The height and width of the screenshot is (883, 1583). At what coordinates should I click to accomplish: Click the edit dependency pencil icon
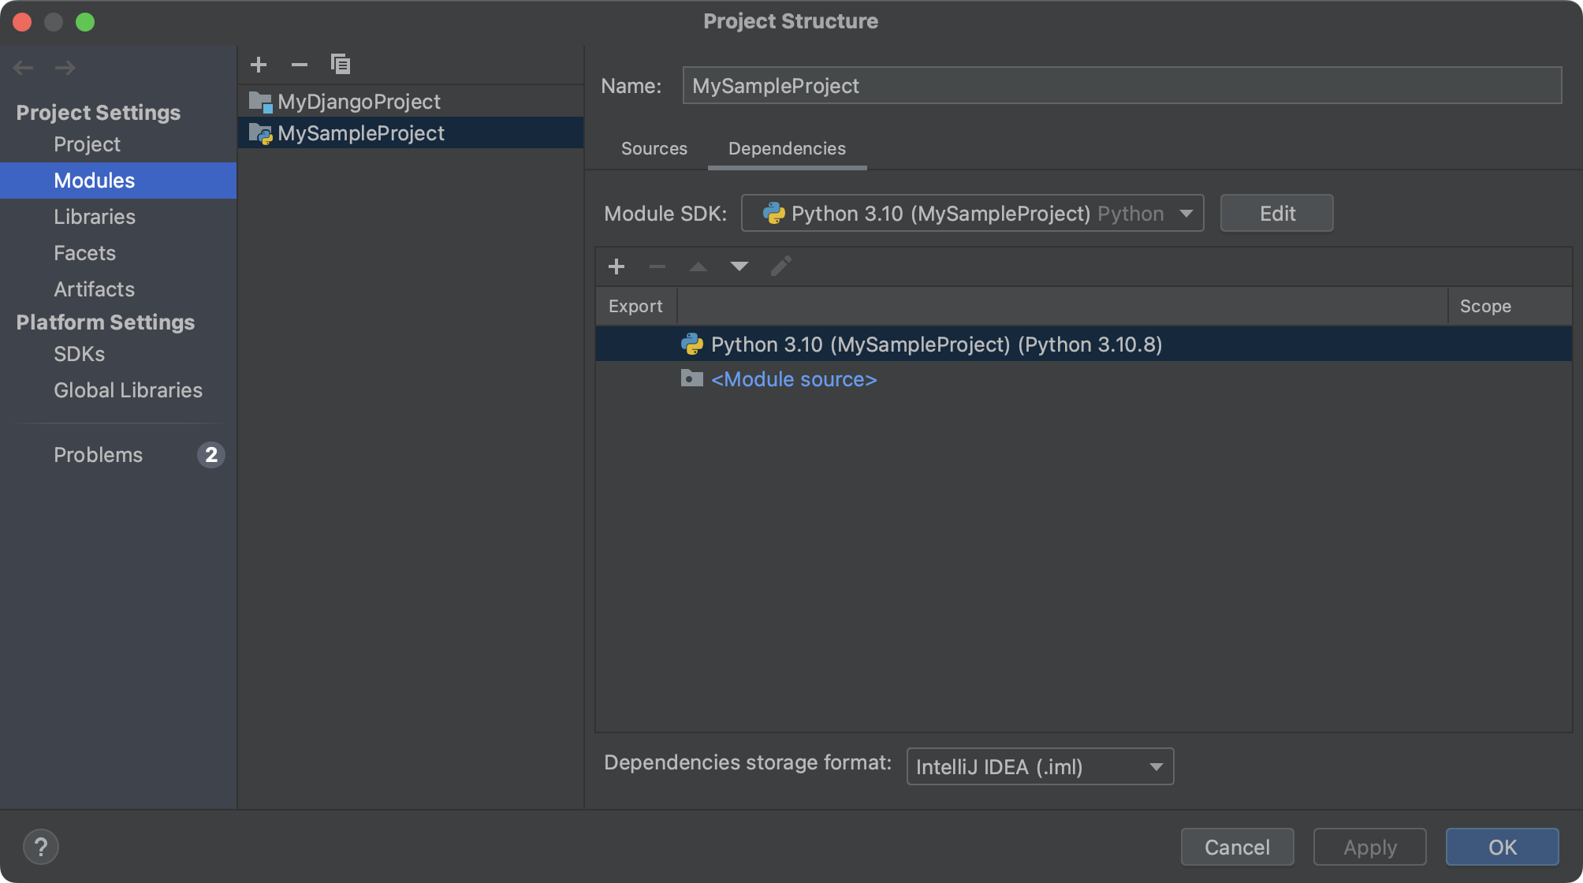780,266
